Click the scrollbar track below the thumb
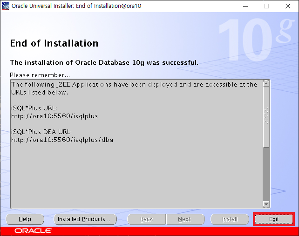This screenshot has width=299, height=236. [x=266, y=174]
